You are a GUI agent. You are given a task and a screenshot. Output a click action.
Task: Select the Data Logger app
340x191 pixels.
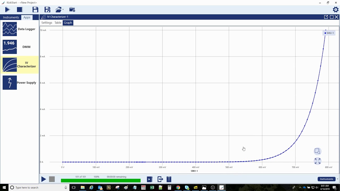pyautogui.click(x=19, y=29)
